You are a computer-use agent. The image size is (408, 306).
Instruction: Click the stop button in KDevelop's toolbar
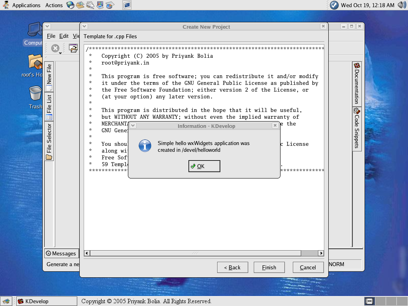tap(55, 48)
